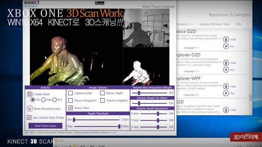Image resolution: width=262 pixels, height=147 pixels.
Task: Select the OBJ mesh format
Action: tap(43, 100)
